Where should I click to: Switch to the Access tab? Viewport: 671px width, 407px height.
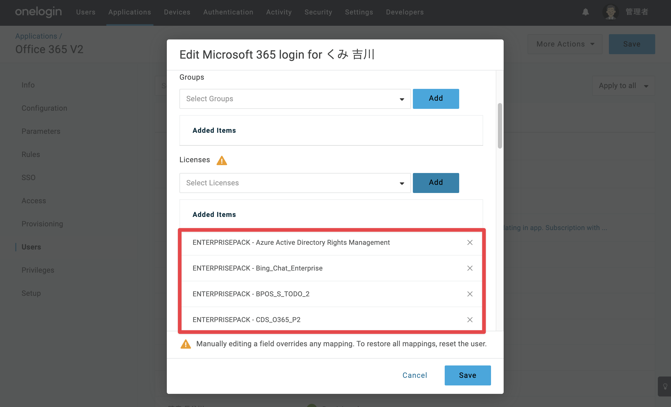tap(34, 201)
